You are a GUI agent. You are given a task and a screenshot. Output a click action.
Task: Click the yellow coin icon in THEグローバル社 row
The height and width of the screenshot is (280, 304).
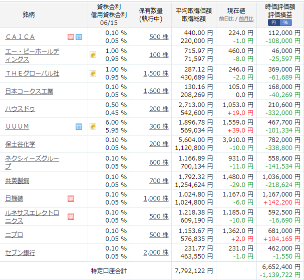(93, 73)
